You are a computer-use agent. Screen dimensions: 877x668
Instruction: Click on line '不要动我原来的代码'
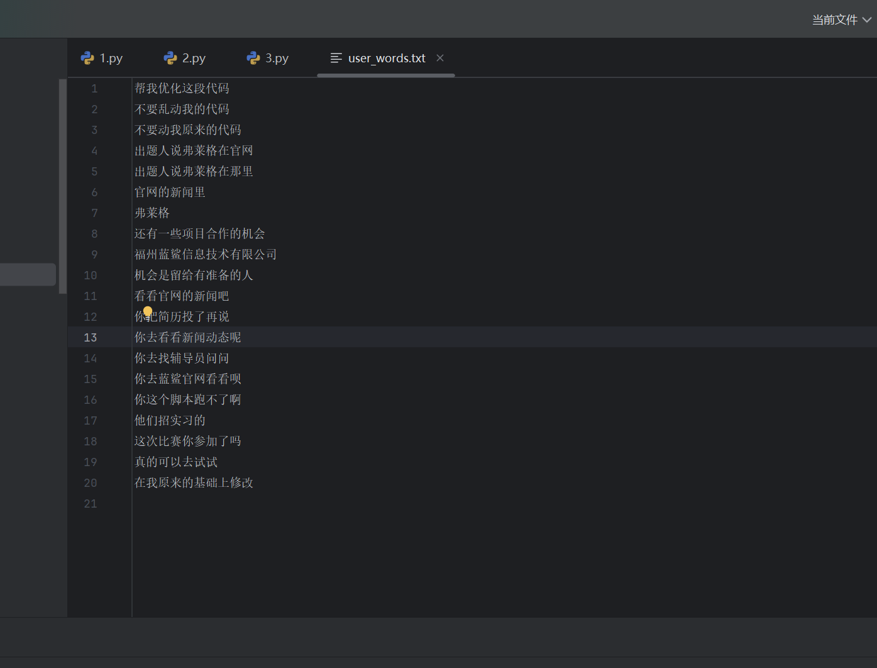click(x=188, y=130)
